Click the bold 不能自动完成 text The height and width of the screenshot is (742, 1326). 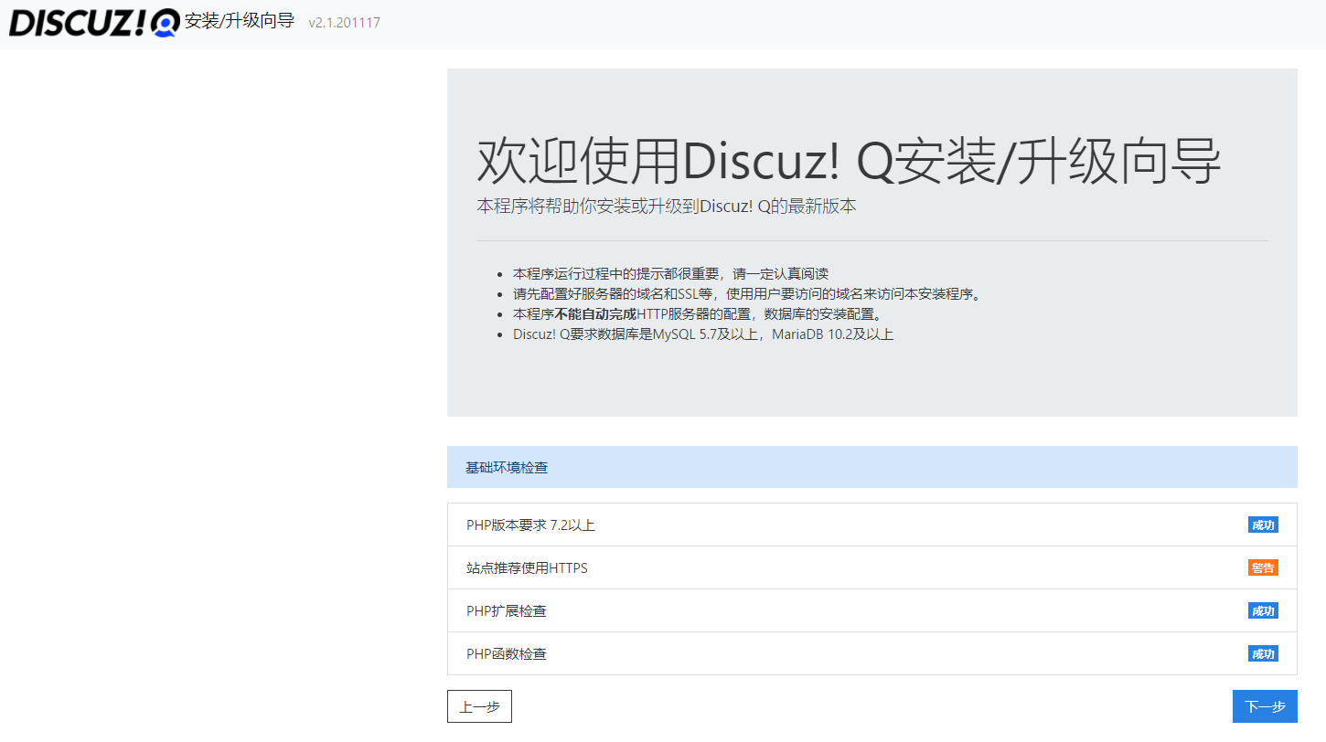595,314
